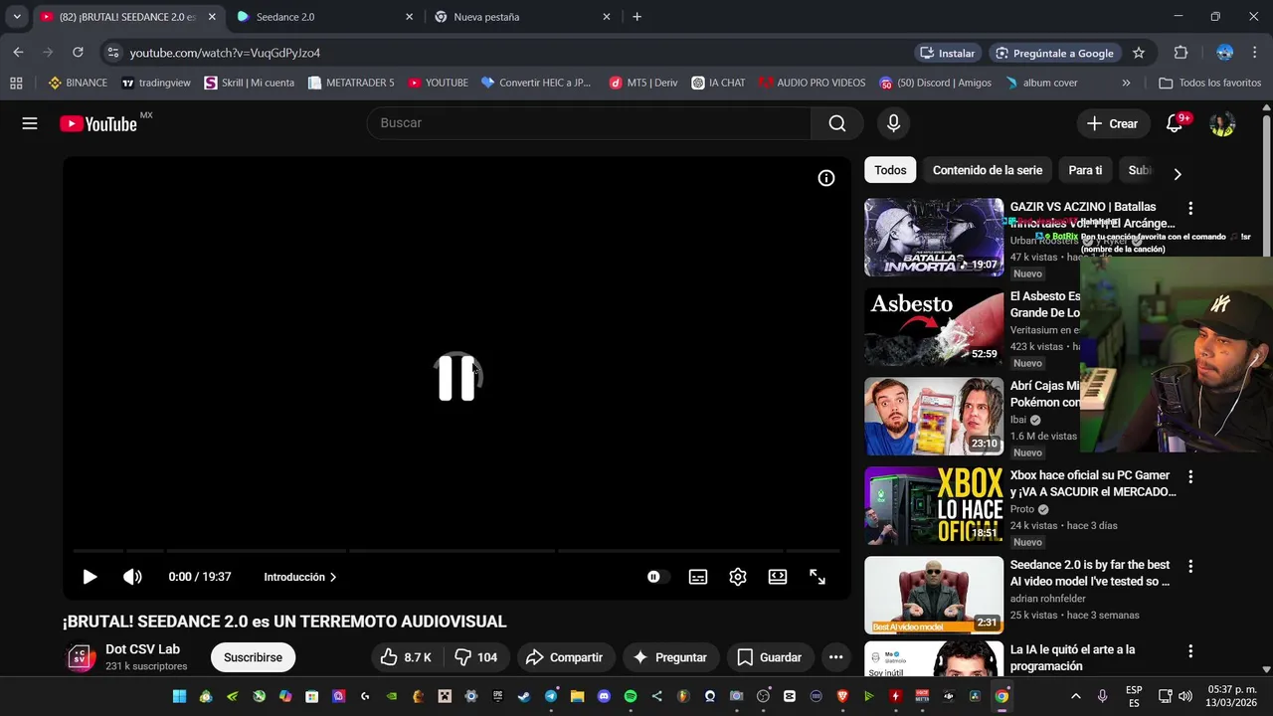
Task: Open the notifications bell
Action: click(1175, 123)
